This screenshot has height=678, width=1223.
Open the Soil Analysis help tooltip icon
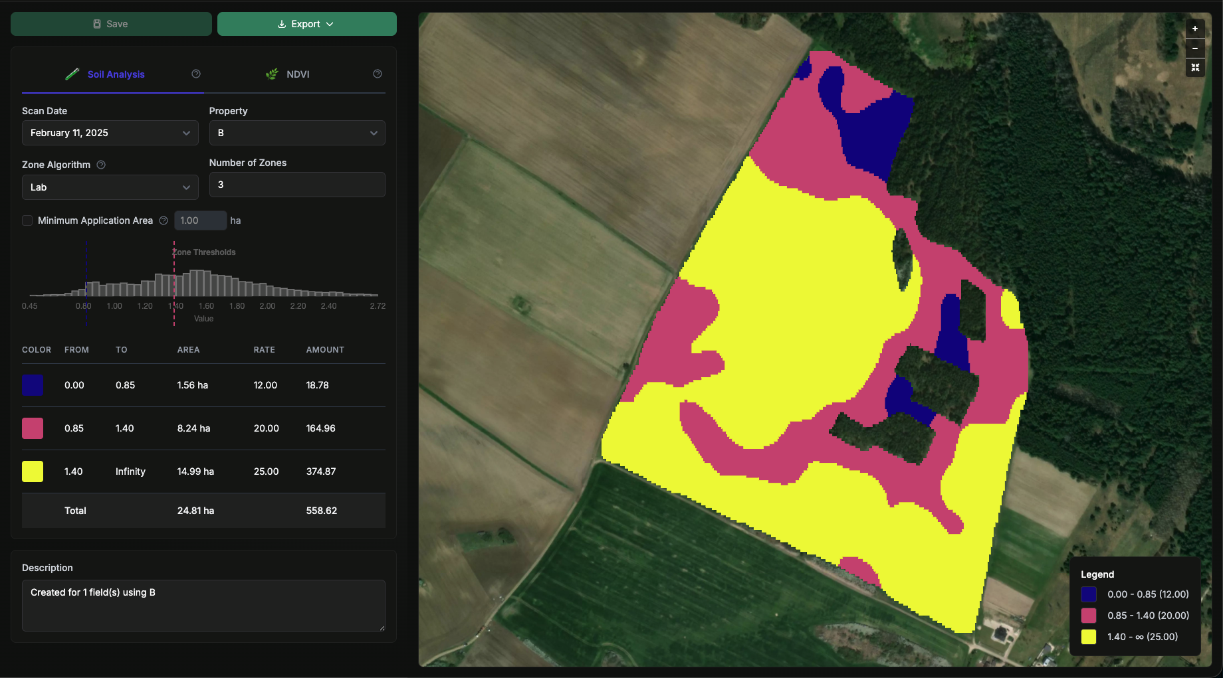click(x=195, y=74)
